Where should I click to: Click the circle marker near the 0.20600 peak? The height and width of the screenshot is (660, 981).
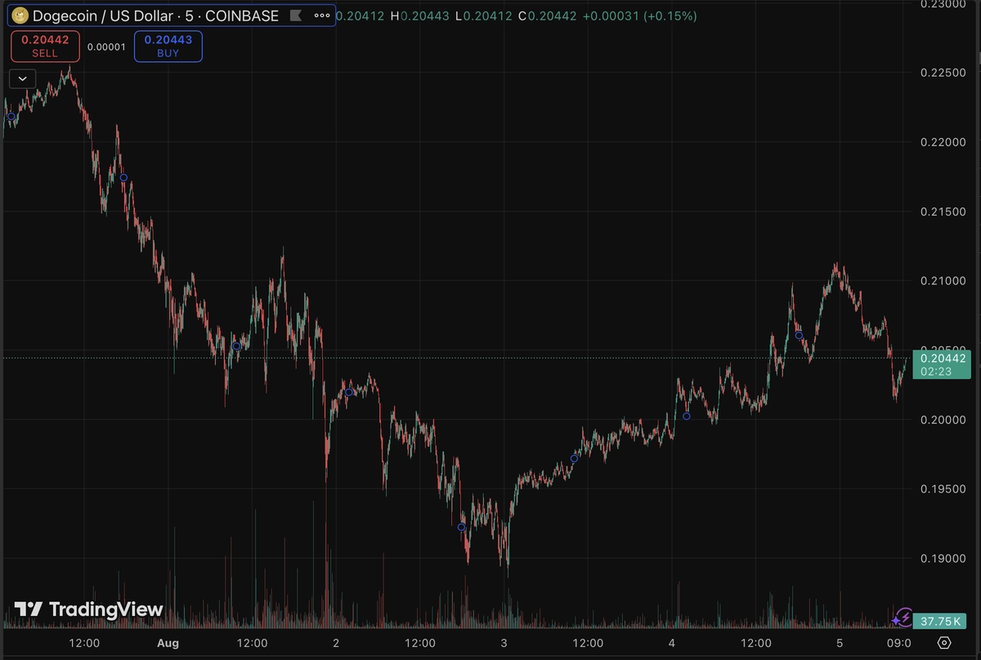[x=799, y=335]
